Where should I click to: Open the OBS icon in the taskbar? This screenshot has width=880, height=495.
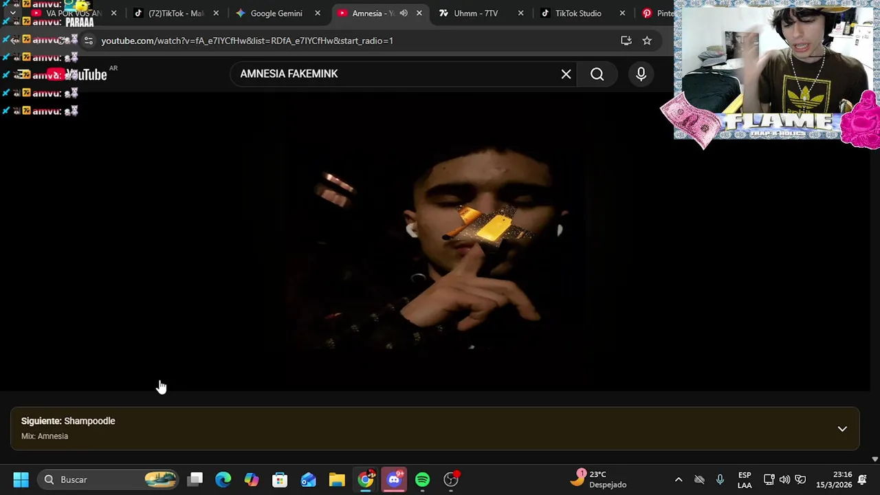click(x=451, y=479)
